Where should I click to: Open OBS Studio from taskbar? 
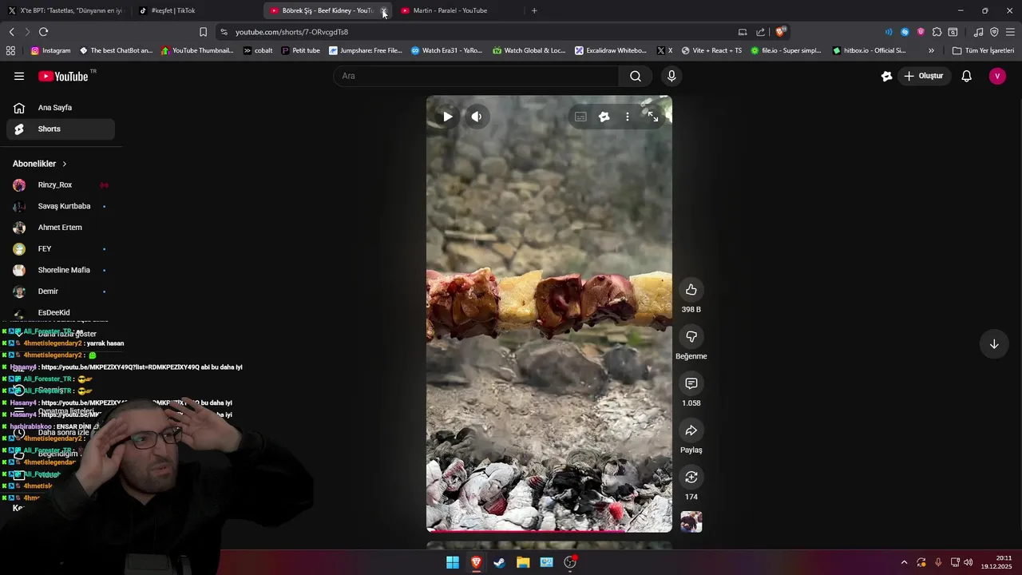point(570,562)
